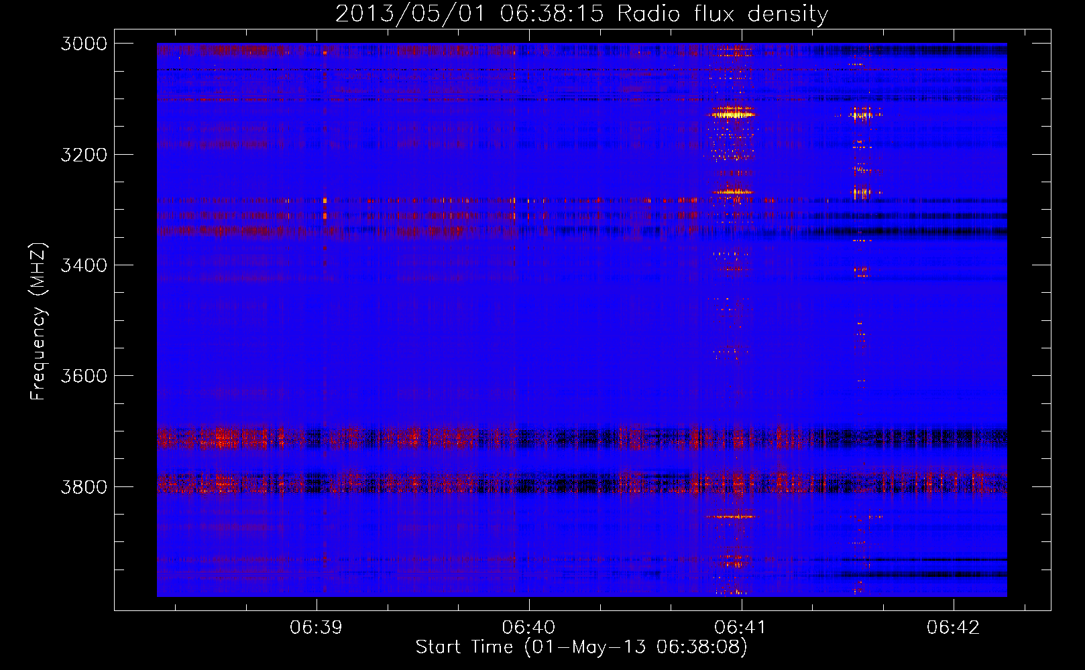This screenshot has width=1085, height=670.
Task: Click the 06:40 time tick label
Action: click(529, 627)
